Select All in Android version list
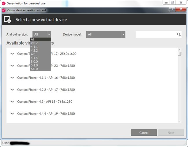This screenshot has height=147, width=188. (x=40, y=39)
